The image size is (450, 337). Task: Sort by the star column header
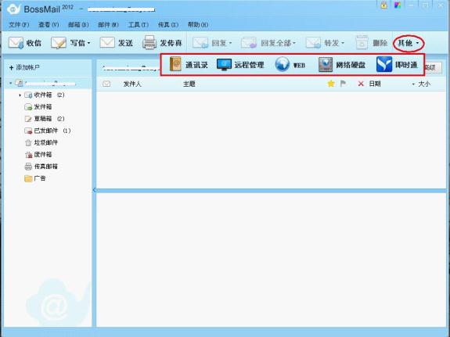(x=331, y=84)
